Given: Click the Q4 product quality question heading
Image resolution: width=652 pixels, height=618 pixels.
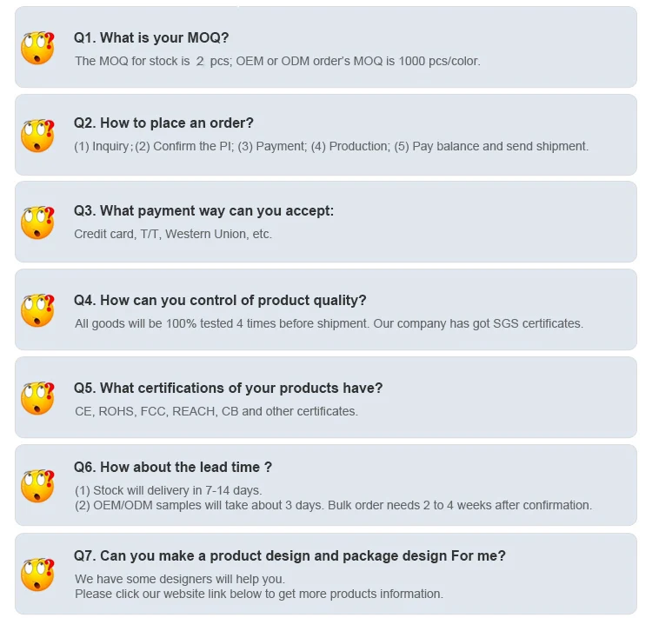Looking at the screenshot, I should click(x=220, y=300).
